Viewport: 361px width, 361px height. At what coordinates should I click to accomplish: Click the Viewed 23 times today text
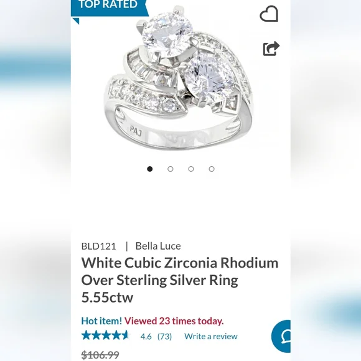[174, 321]
